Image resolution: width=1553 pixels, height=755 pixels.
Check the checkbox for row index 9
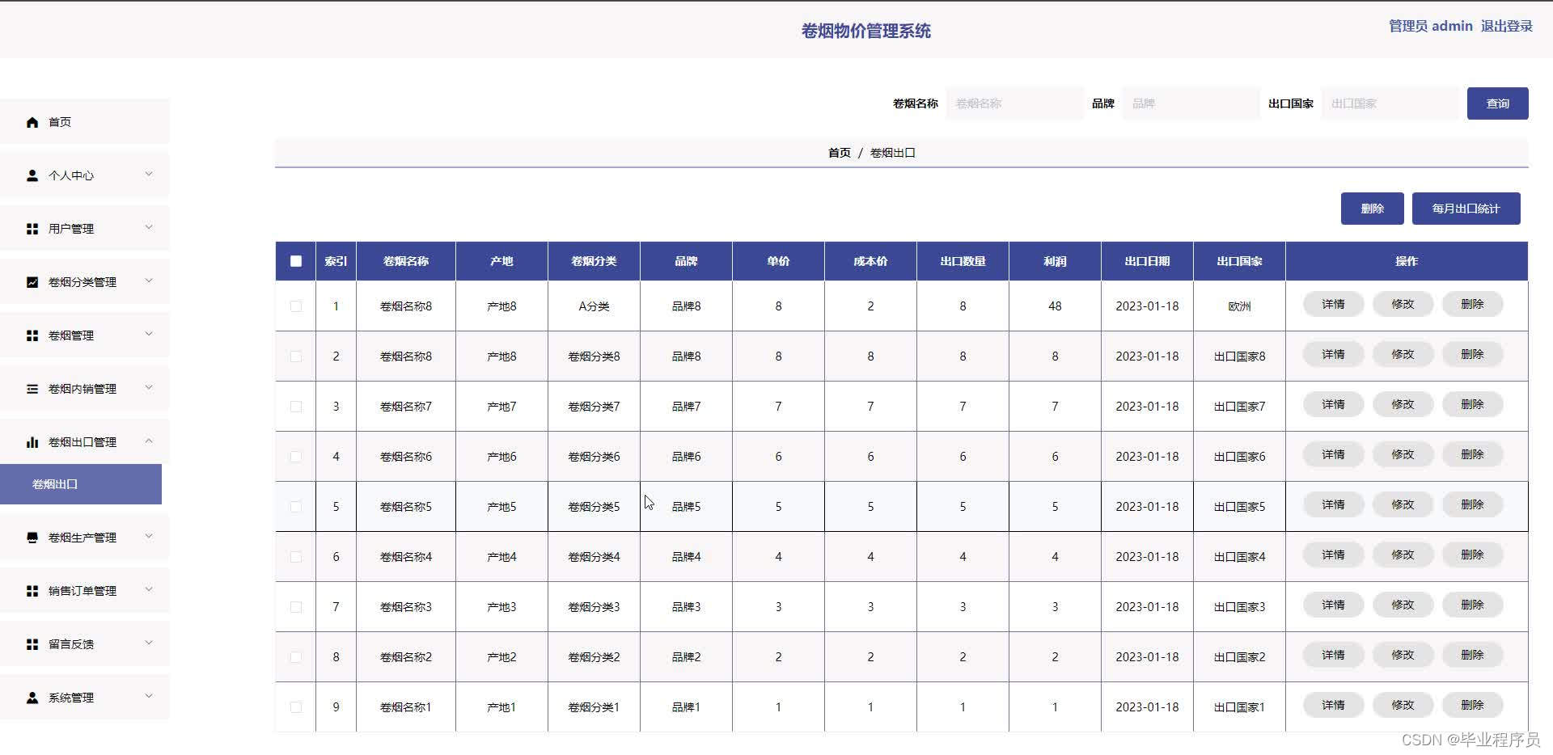296,707
